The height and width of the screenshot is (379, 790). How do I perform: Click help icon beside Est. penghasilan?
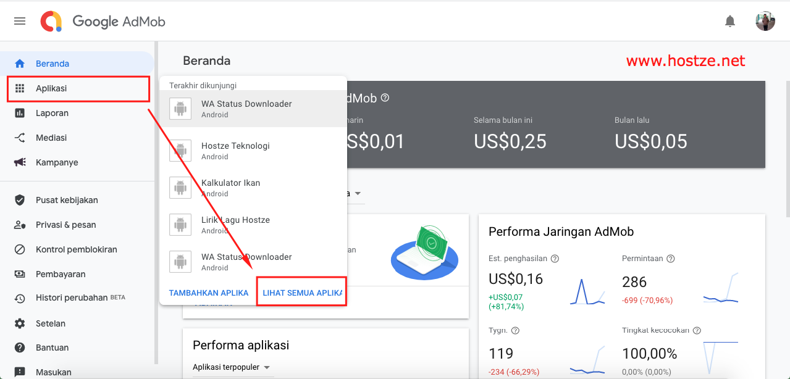(555, 259)
